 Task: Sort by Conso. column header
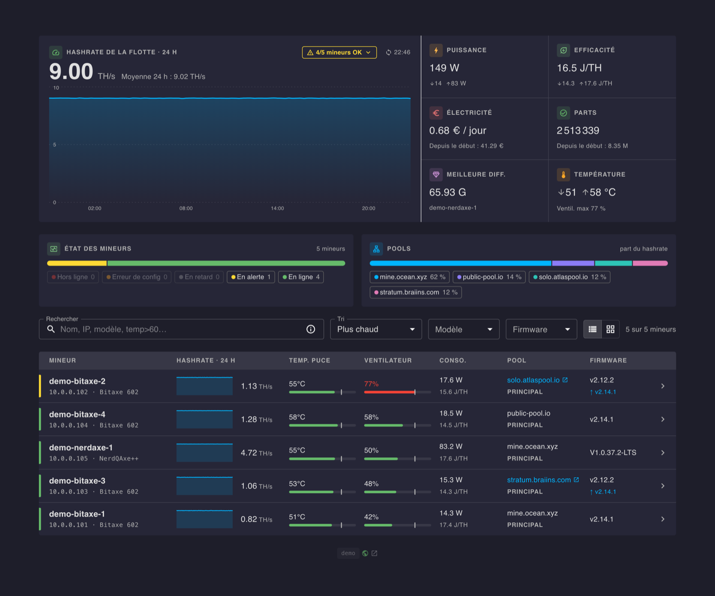click(x=452, y=361)
